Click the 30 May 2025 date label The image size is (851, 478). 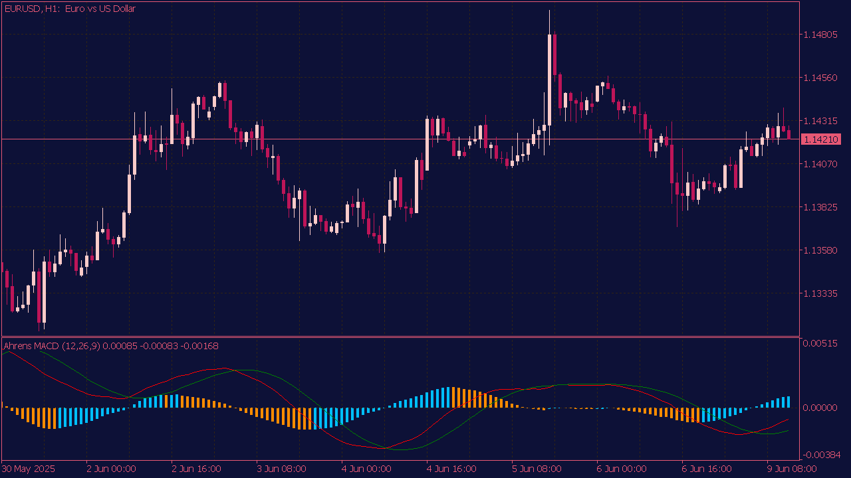point(29,469)
